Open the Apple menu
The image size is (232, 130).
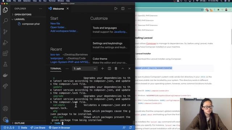click(x=3, y=1)
